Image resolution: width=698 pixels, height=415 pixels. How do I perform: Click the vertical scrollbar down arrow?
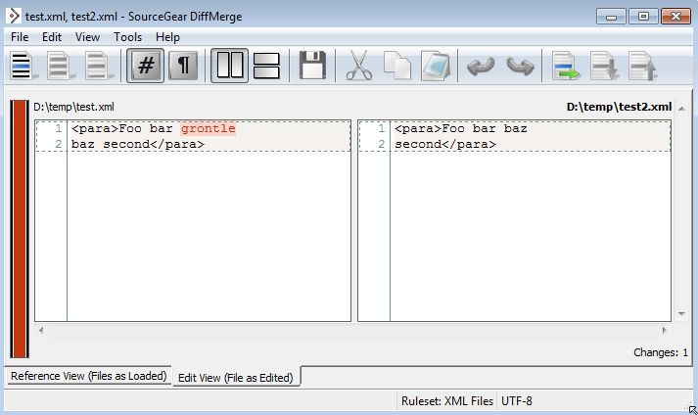[x=681, y=314]
